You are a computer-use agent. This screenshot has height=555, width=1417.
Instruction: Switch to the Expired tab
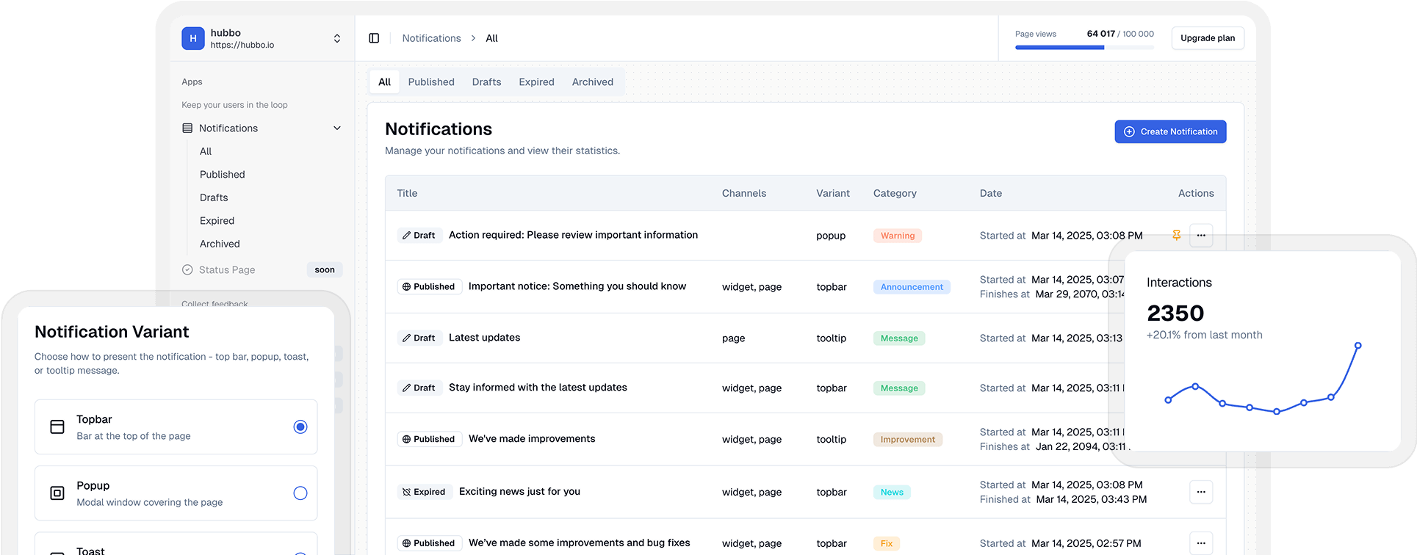click(536, 82)
